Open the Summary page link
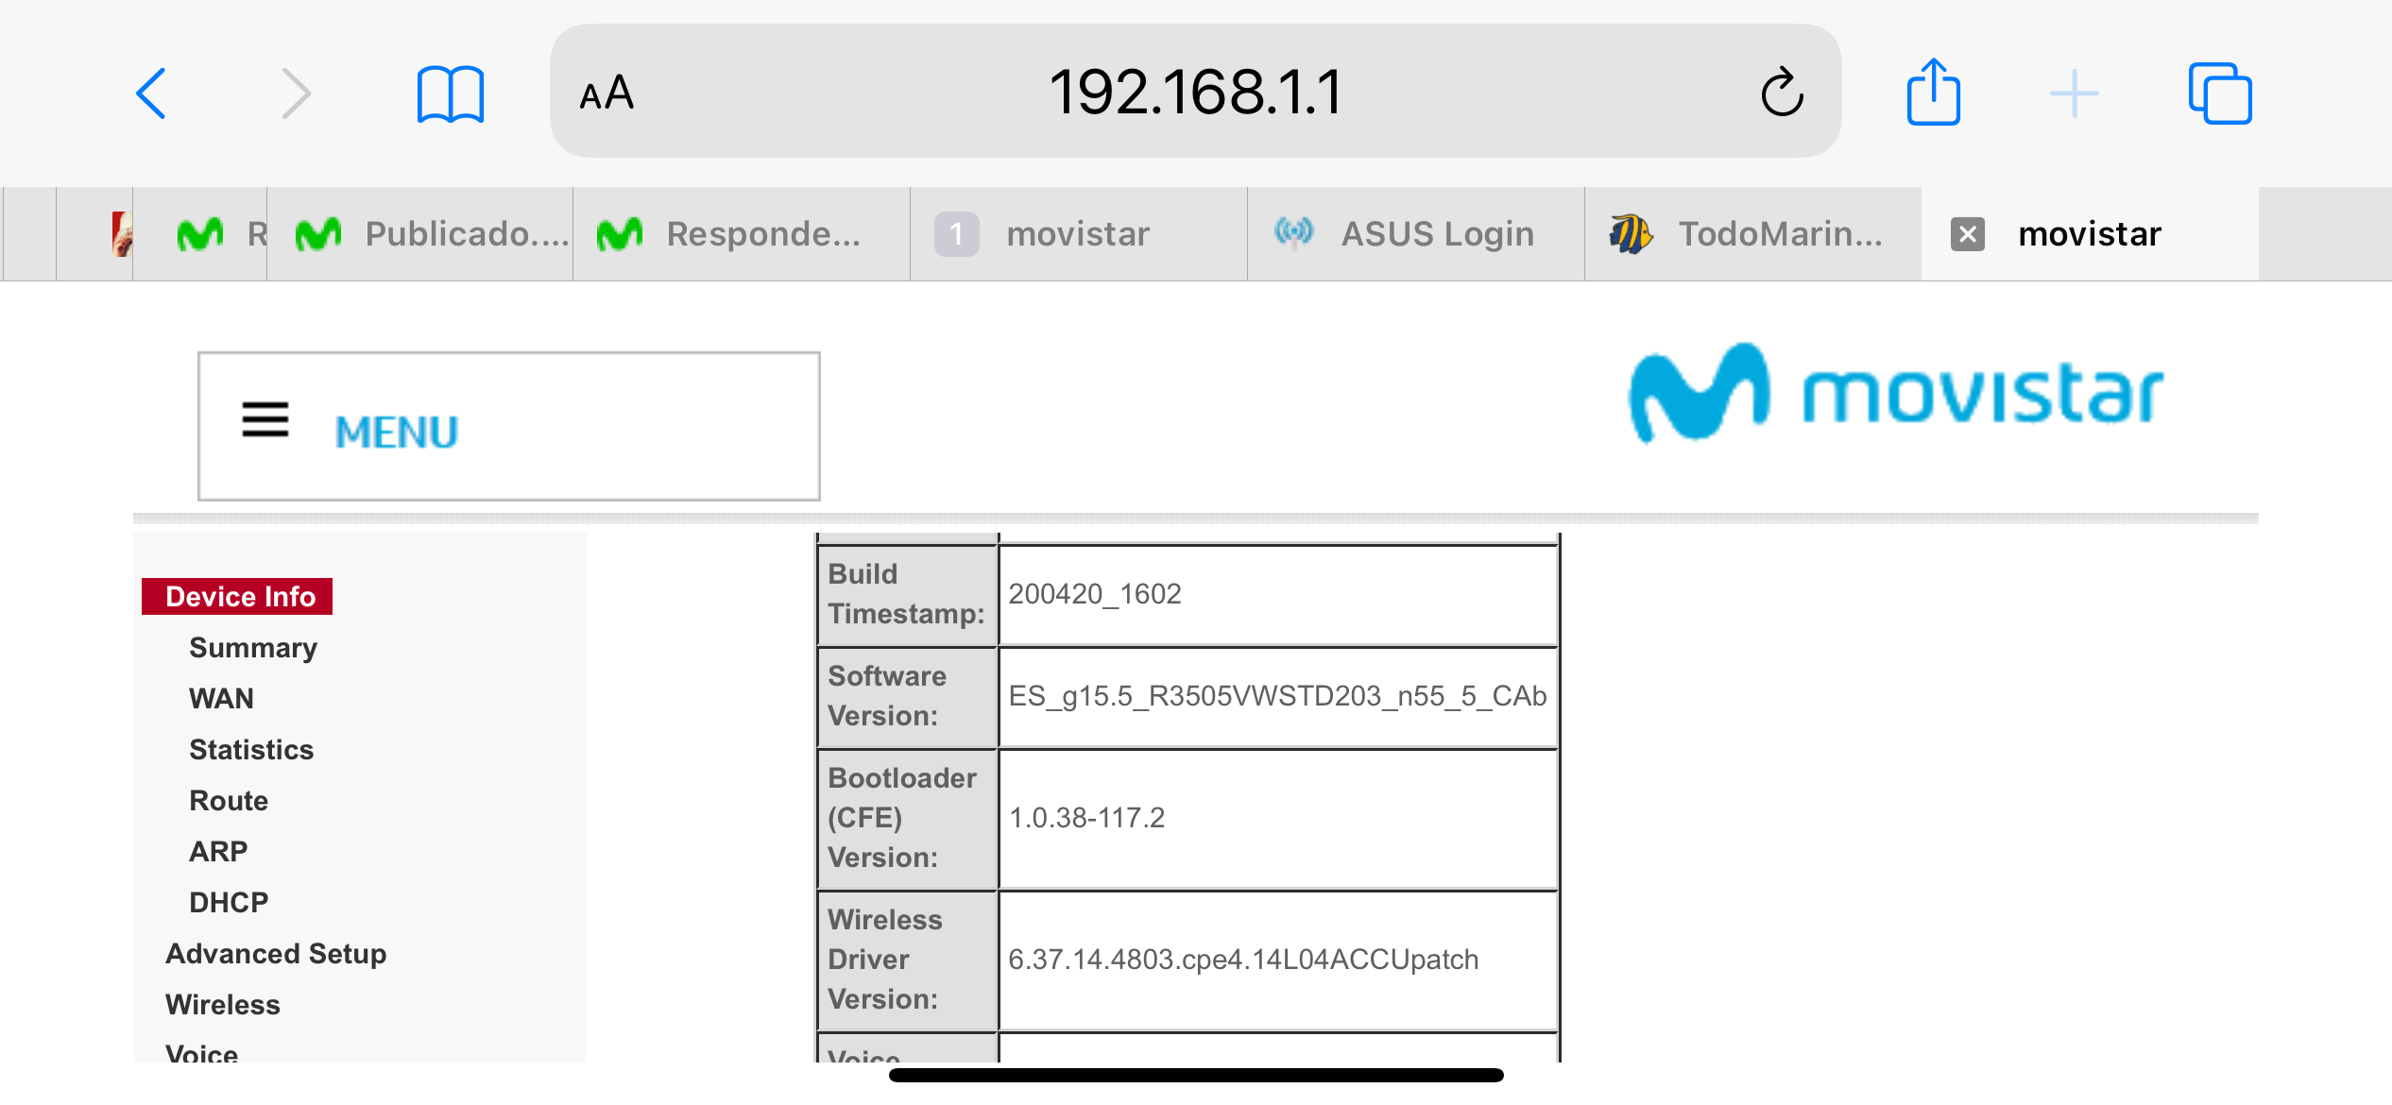The height and width of the screenshot is (1105, 2392). tap(252, 647)
